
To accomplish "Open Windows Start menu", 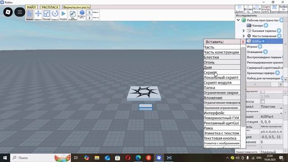I will tap(5, 158).
